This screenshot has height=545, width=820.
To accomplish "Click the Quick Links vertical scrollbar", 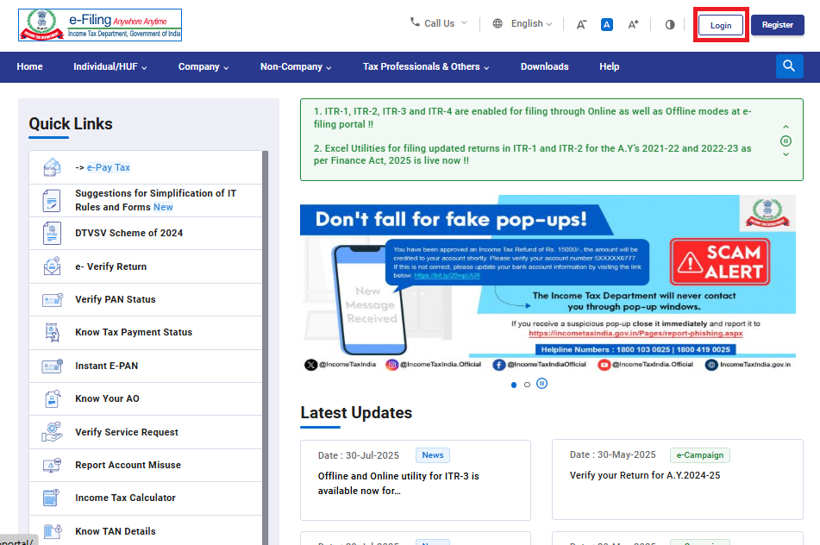I will (x=266, y=345).
